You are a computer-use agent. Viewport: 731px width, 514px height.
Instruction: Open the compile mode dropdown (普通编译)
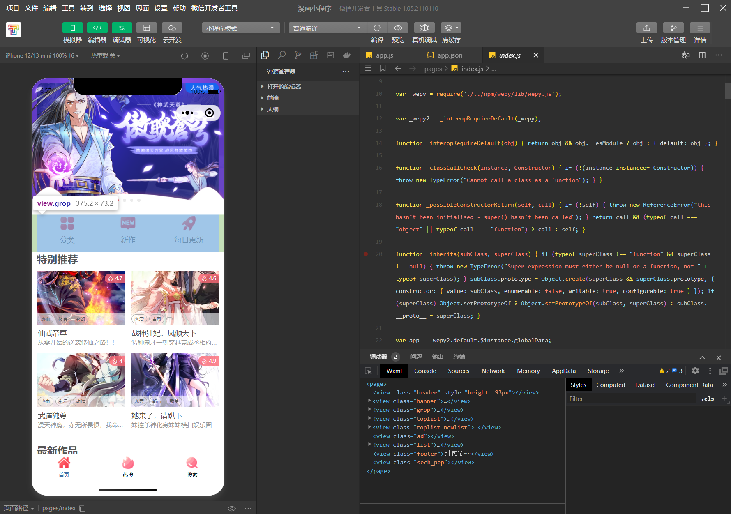point(327,28)
